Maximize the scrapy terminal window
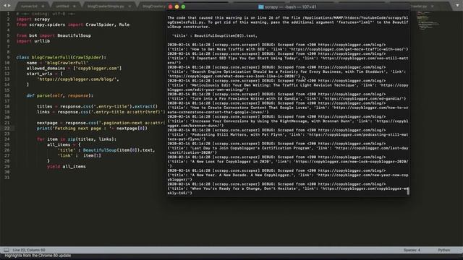This screenshot has height=260, width=463. click(183, 6)
